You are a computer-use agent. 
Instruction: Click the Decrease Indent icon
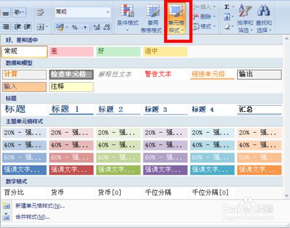click(x=18, y=27)
